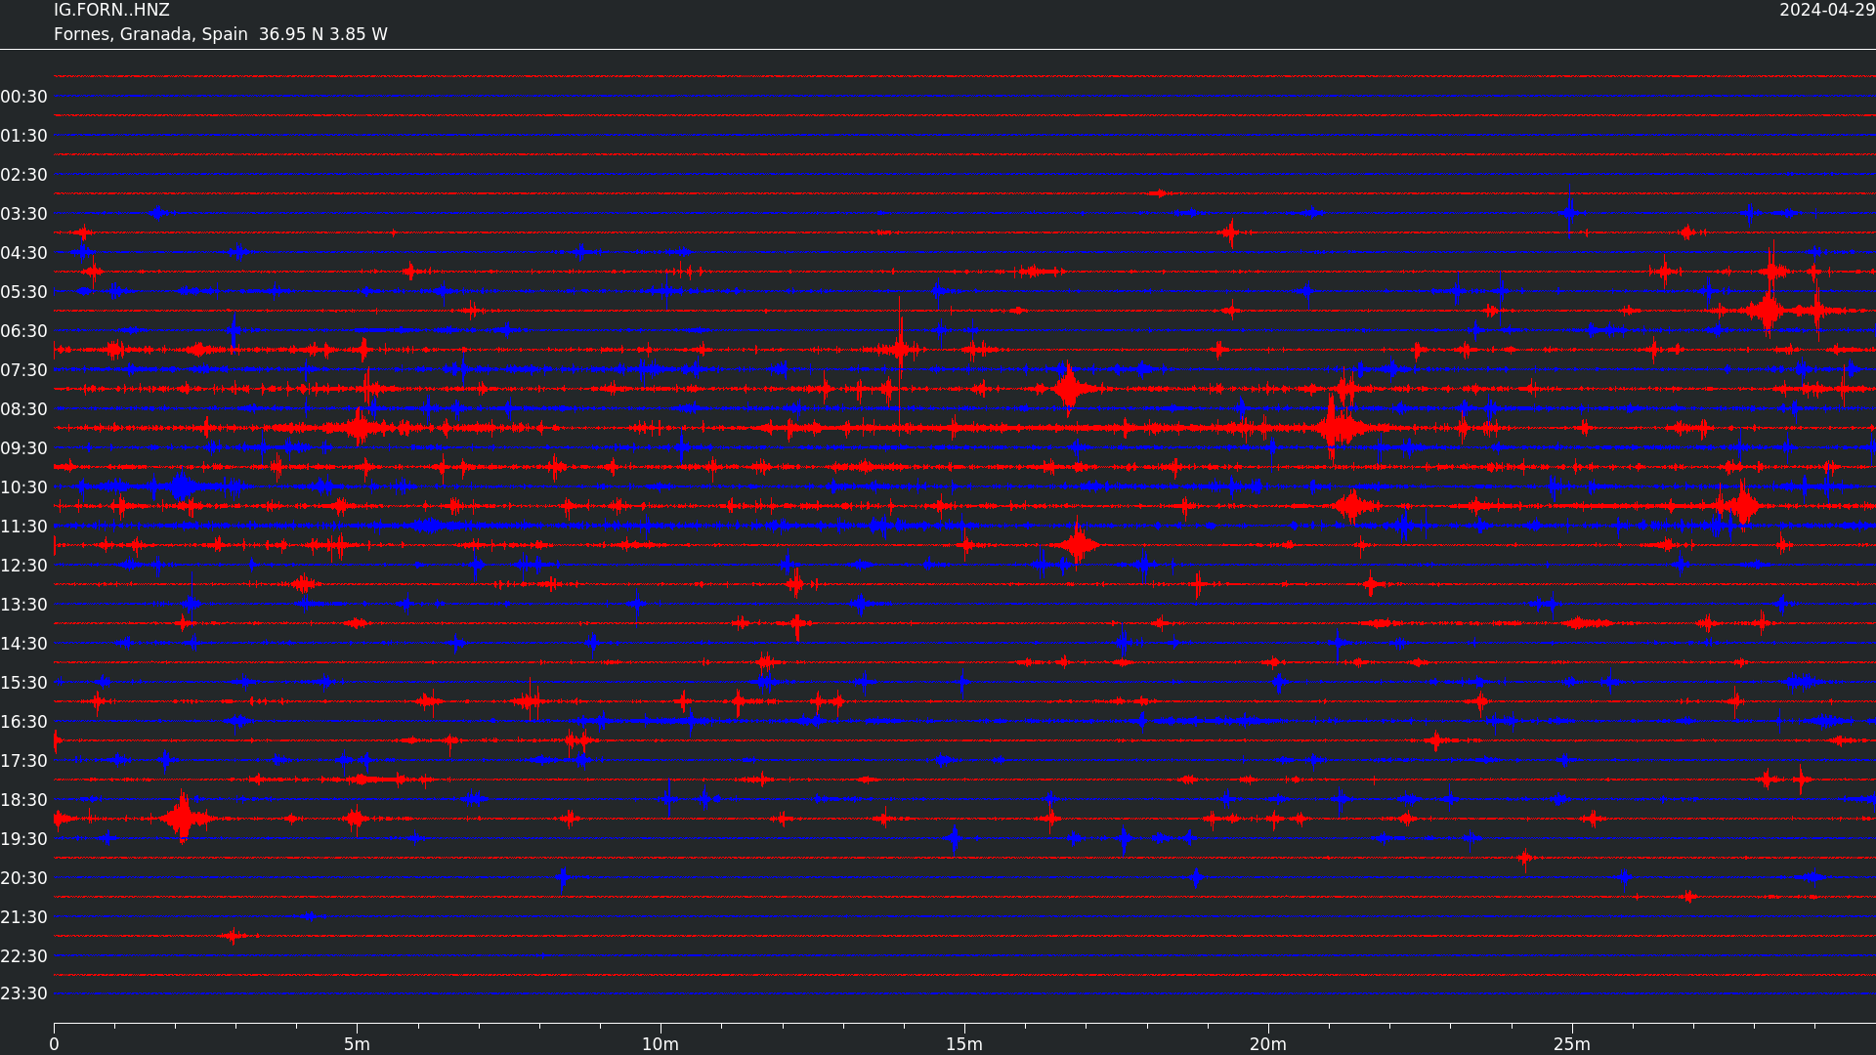
Task: Select the 11:30 time label
Action: [24, 527]
